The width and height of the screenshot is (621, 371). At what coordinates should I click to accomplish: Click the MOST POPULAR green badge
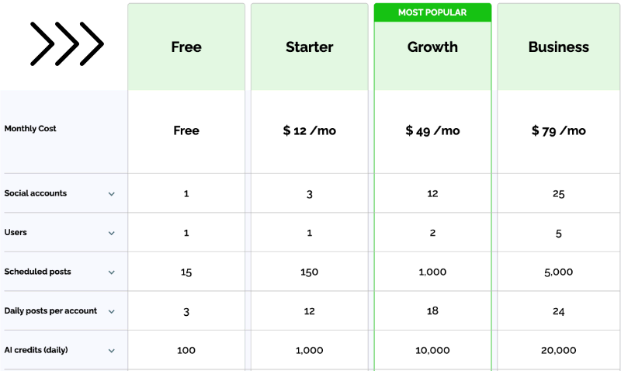[x=432, y=12]
